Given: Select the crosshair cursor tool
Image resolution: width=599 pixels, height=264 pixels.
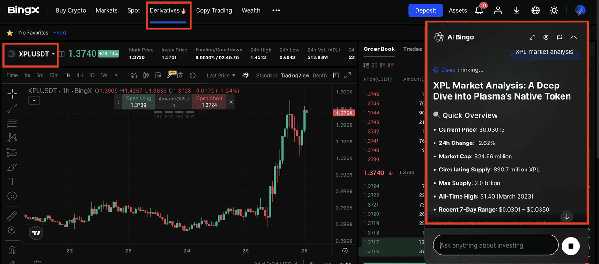Looking at the screenshot, I should point(12,93).
